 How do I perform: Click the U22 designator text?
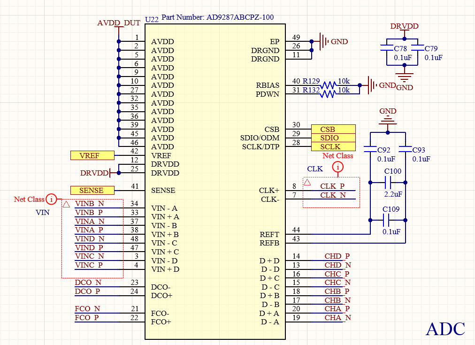pos(152,19)
